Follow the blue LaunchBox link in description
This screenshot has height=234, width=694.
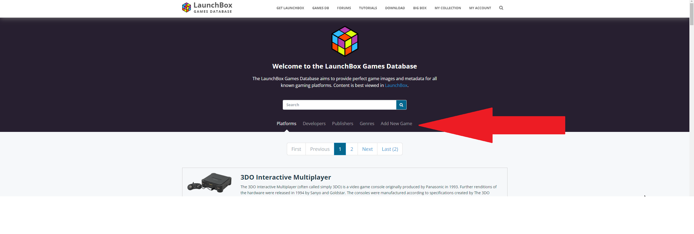point(396,85)
